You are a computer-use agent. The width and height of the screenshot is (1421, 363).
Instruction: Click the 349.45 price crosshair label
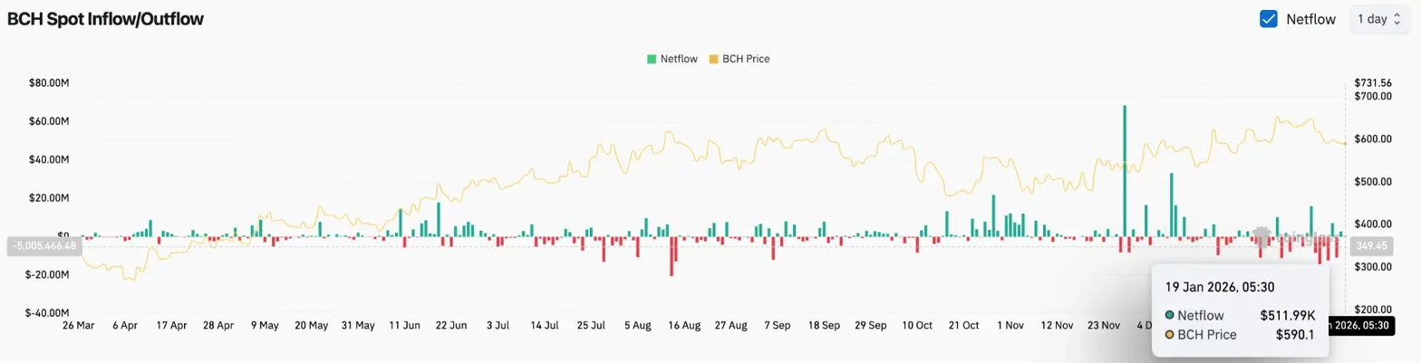pyautogui.click(x=1364, y=245)
